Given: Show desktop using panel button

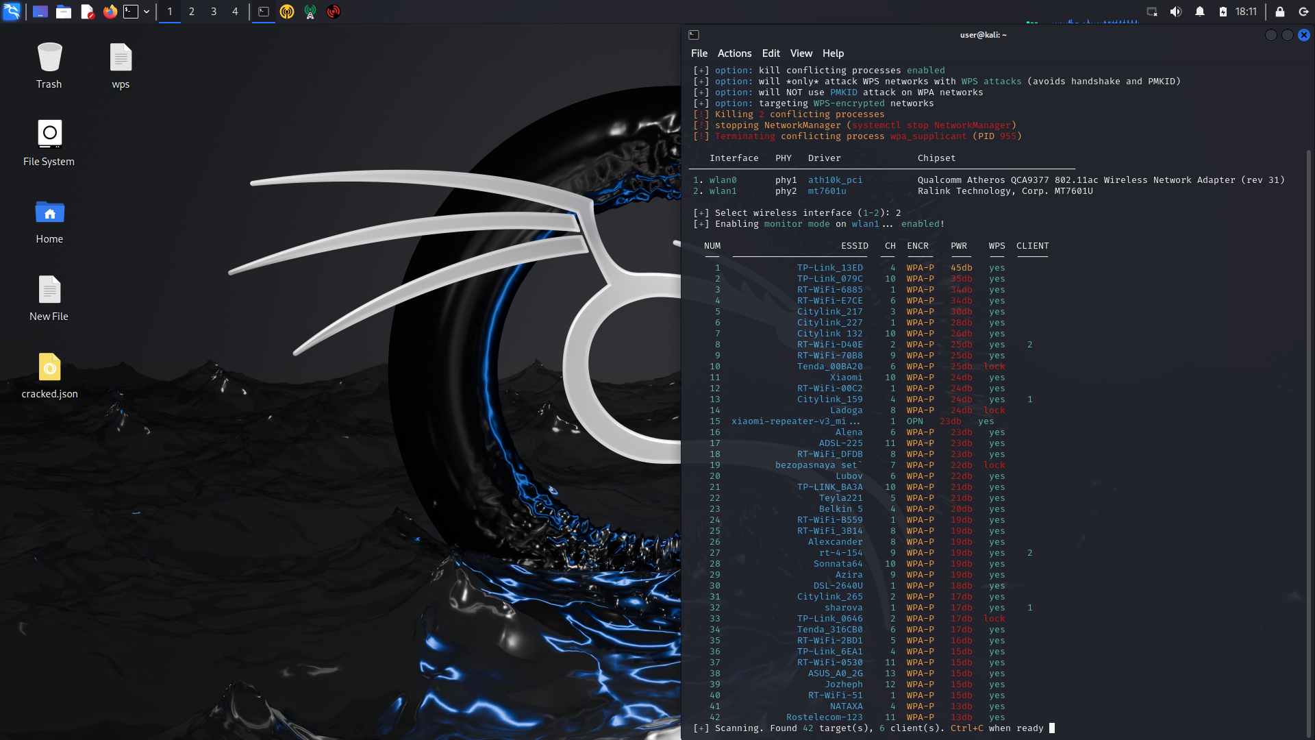Looking at the screenshot, I should 40,12.
